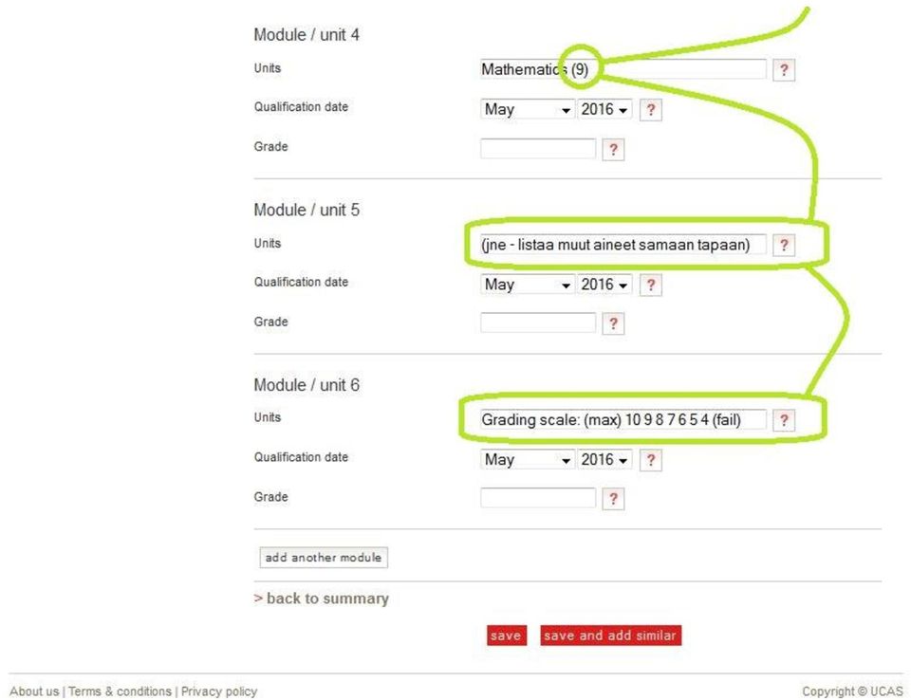Click Module 6 Grade input field

pos(538,497)
